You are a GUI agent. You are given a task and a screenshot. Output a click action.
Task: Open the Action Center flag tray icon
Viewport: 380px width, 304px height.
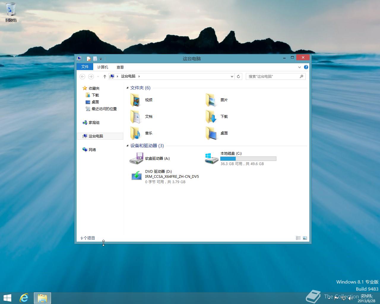336,298
